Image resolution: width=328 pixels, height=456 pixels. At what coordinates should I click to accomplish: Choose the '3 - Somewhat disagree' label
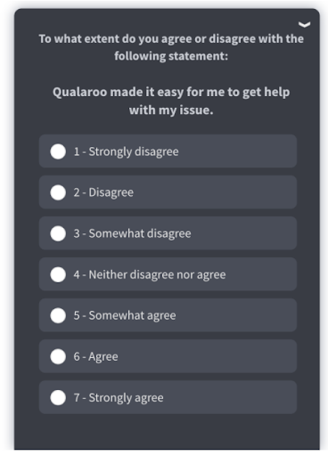(133, 233)
